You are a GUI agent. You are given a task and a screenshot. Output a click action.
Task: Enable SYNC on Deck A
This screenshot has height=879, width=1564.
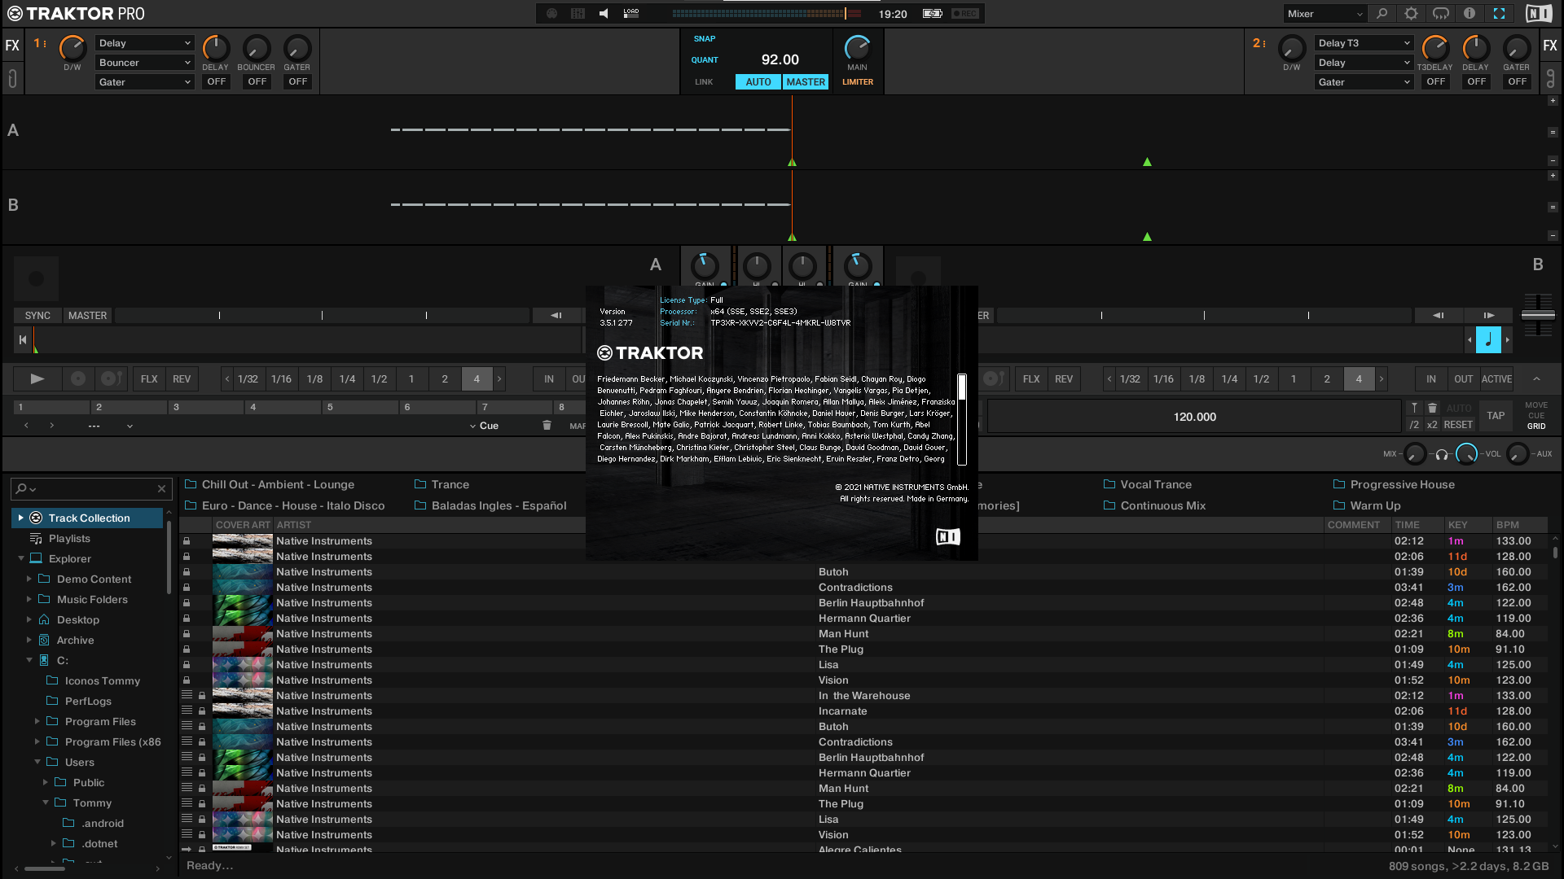[37, 316]
